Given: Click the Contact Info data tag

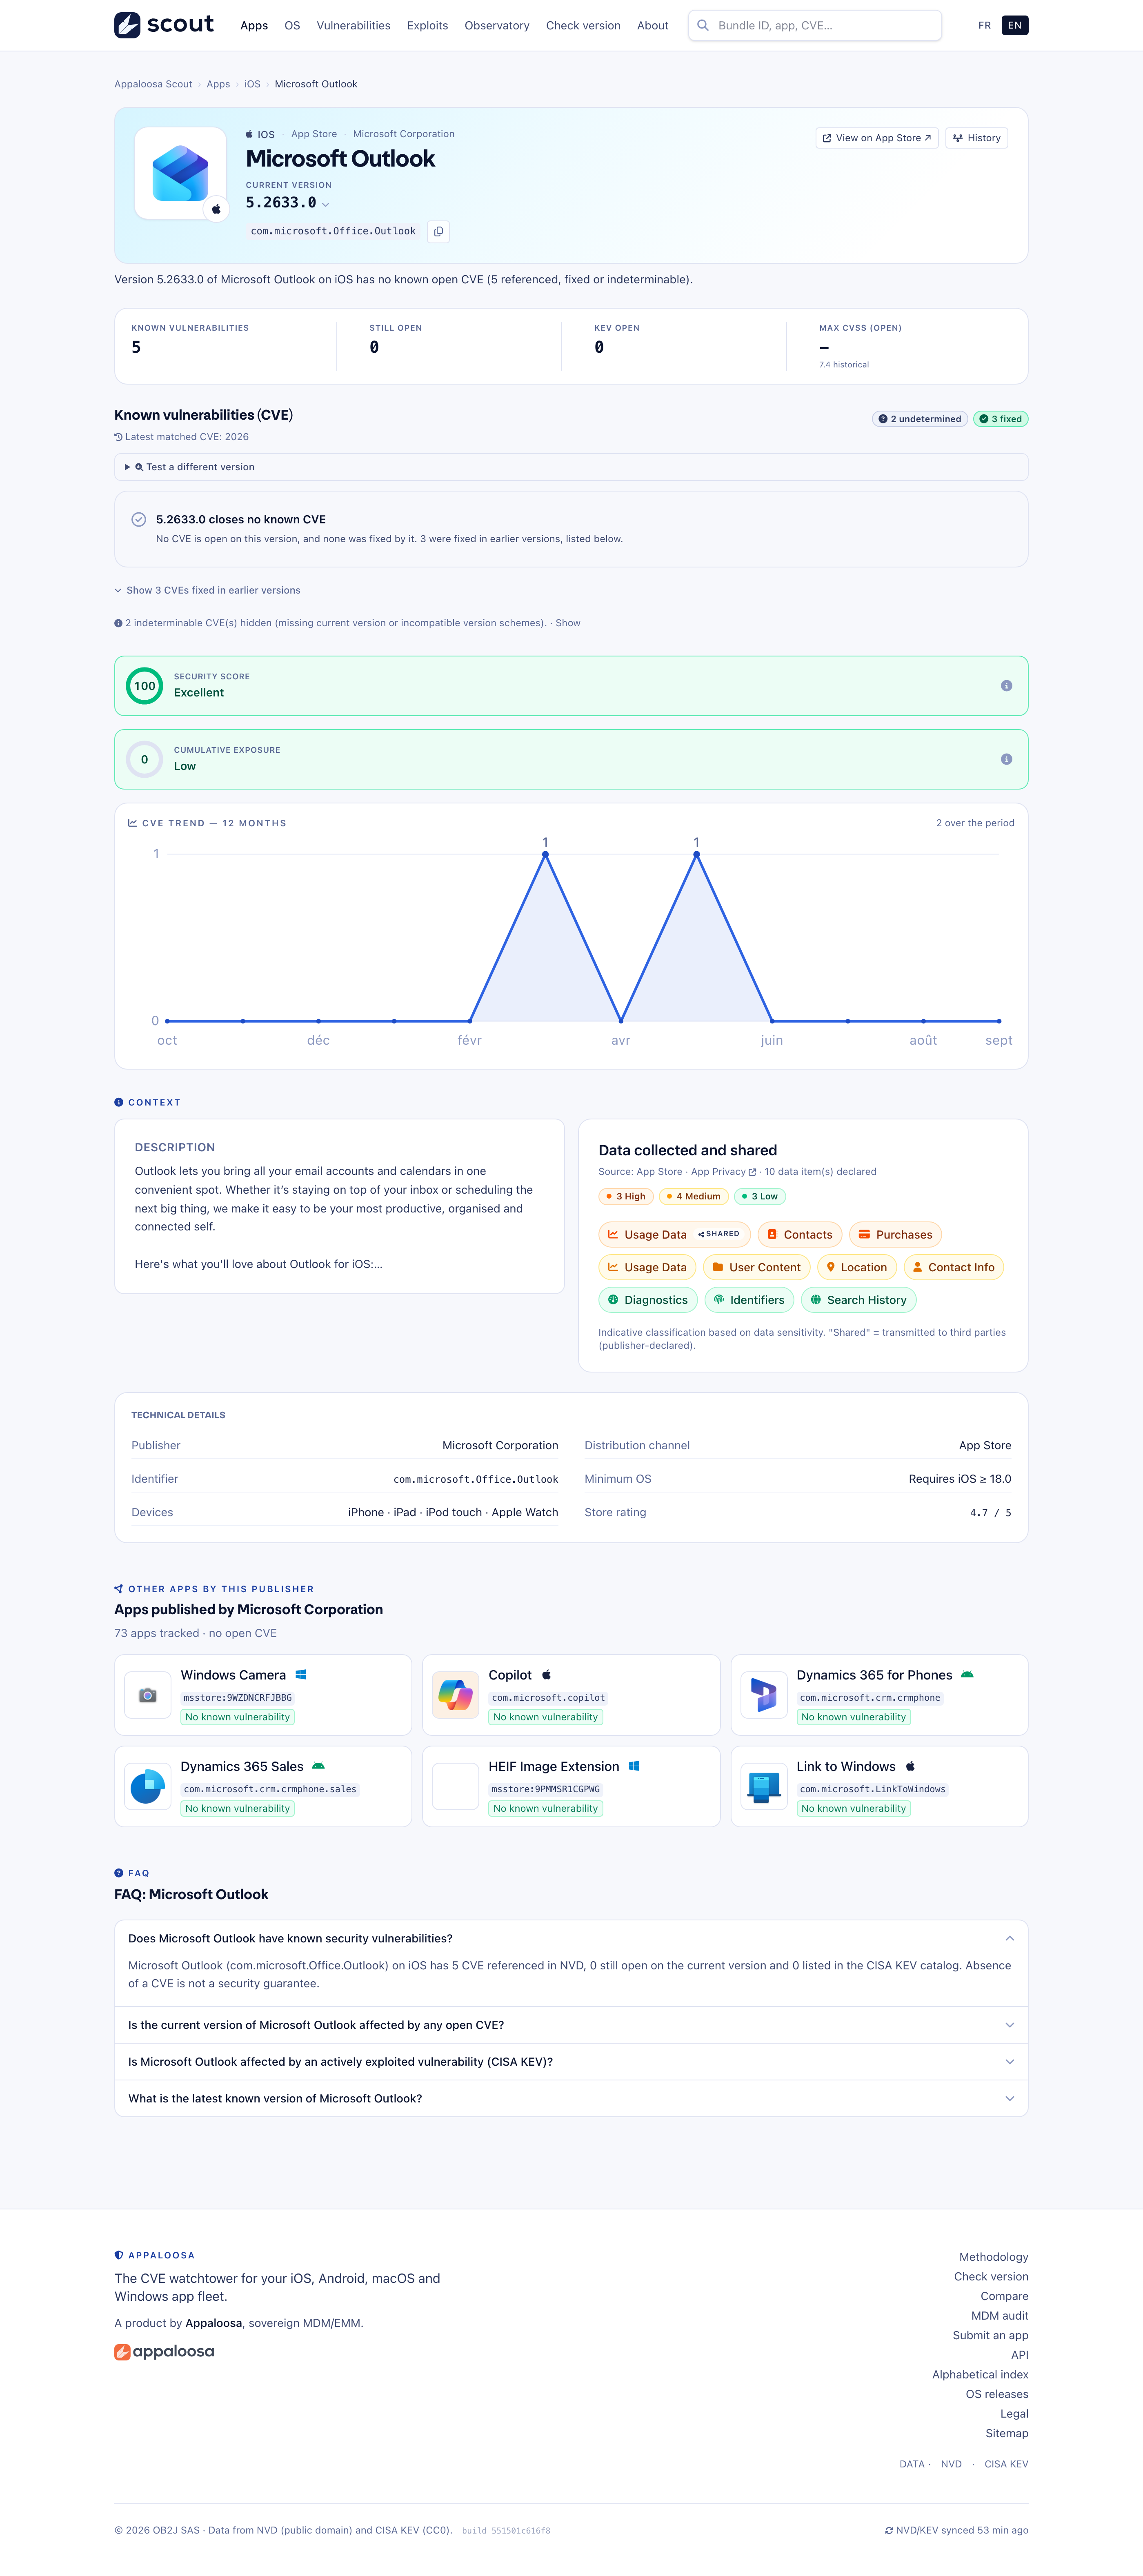Looking at the screenshot, I should [x=954, y=1268].
